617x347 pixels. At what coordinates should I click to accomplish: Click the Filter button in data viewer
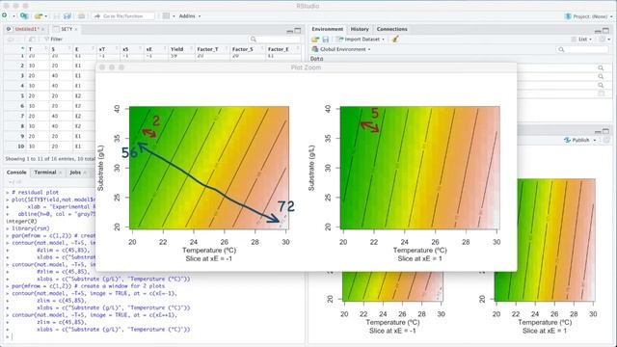click(x=53, y=39)
